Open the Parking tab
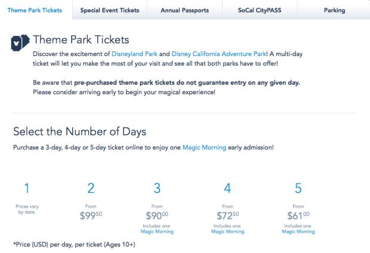 [335, 10]
